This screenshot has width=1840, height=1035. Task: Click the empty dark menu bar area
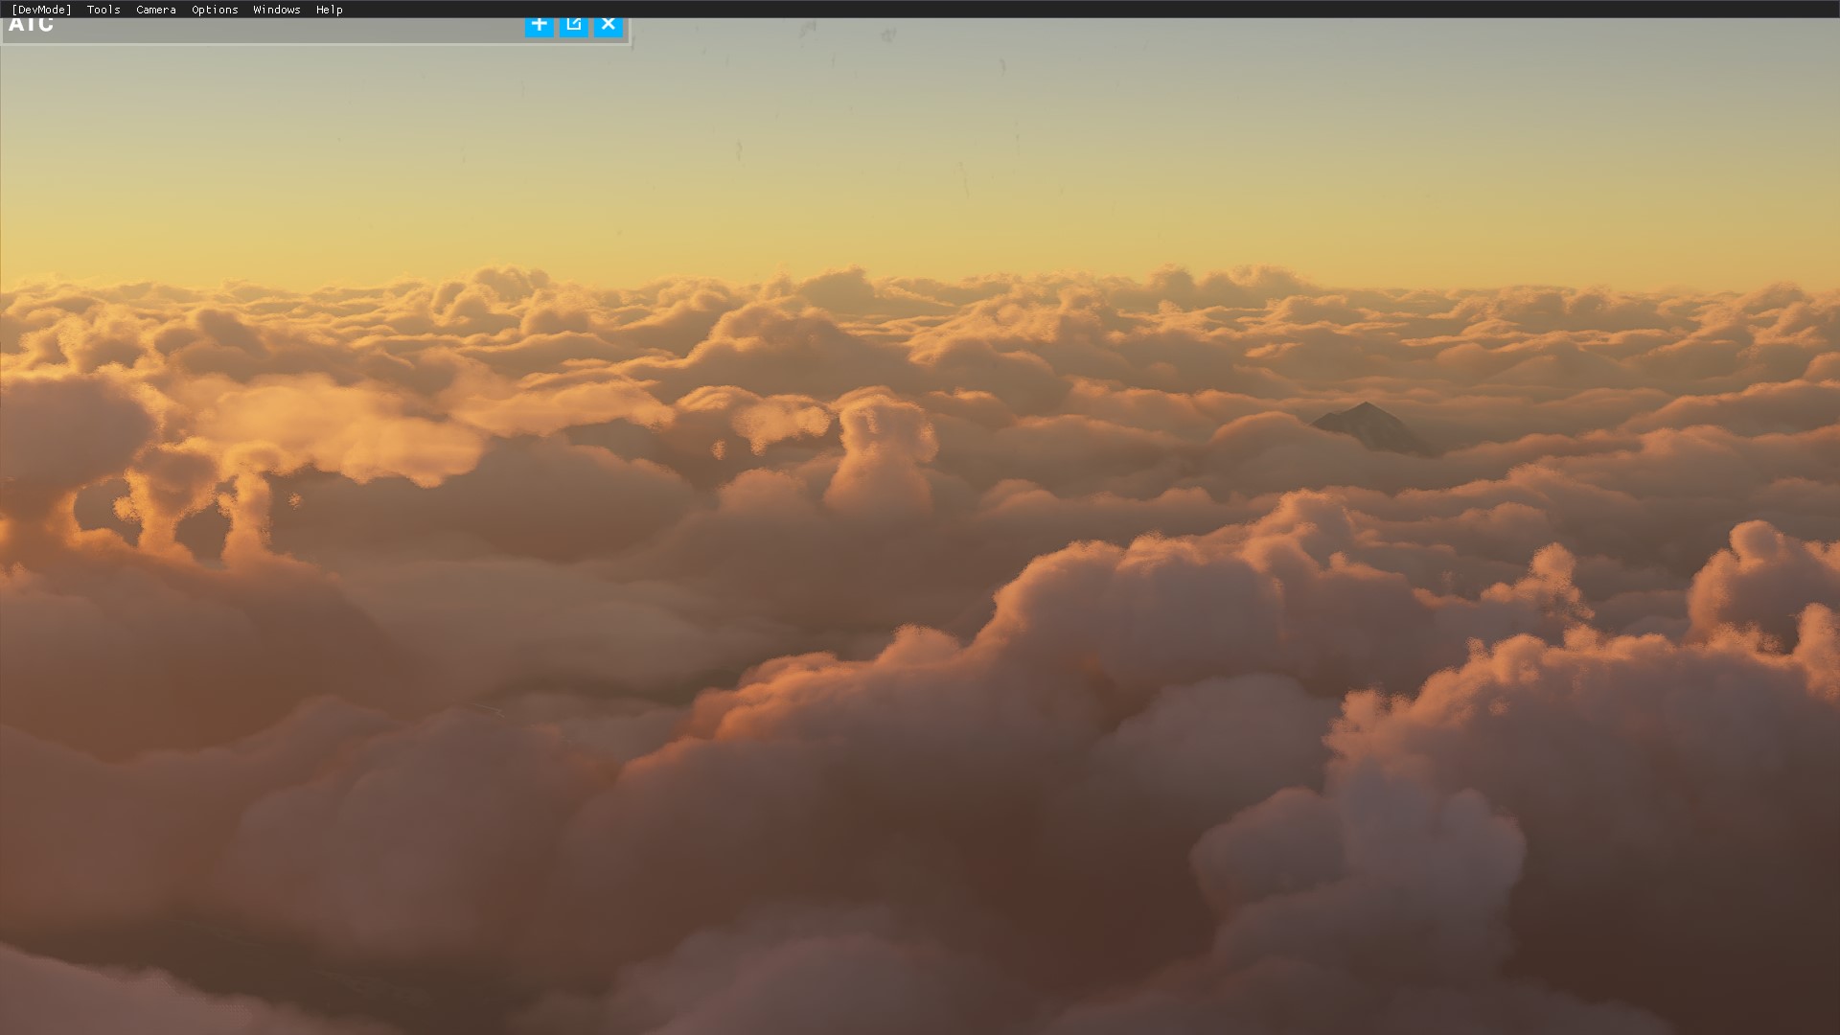[1054, 10]
